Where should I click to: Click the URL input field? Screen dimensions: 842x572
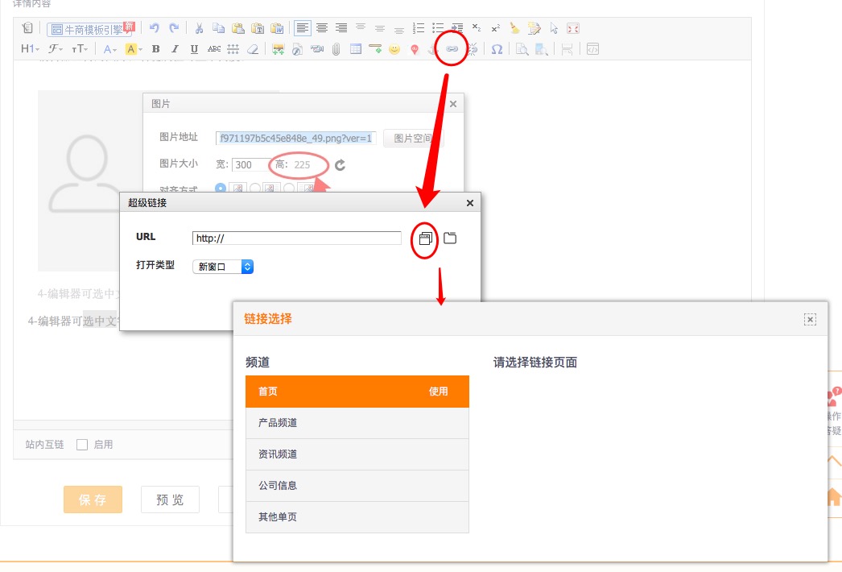(296, 238)
